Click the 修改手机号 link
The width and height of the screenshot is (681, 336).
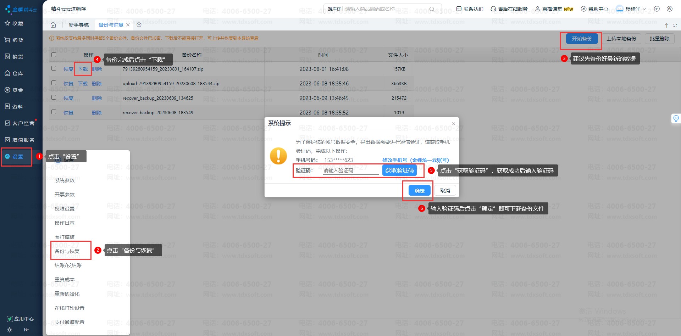click(415, 160)
